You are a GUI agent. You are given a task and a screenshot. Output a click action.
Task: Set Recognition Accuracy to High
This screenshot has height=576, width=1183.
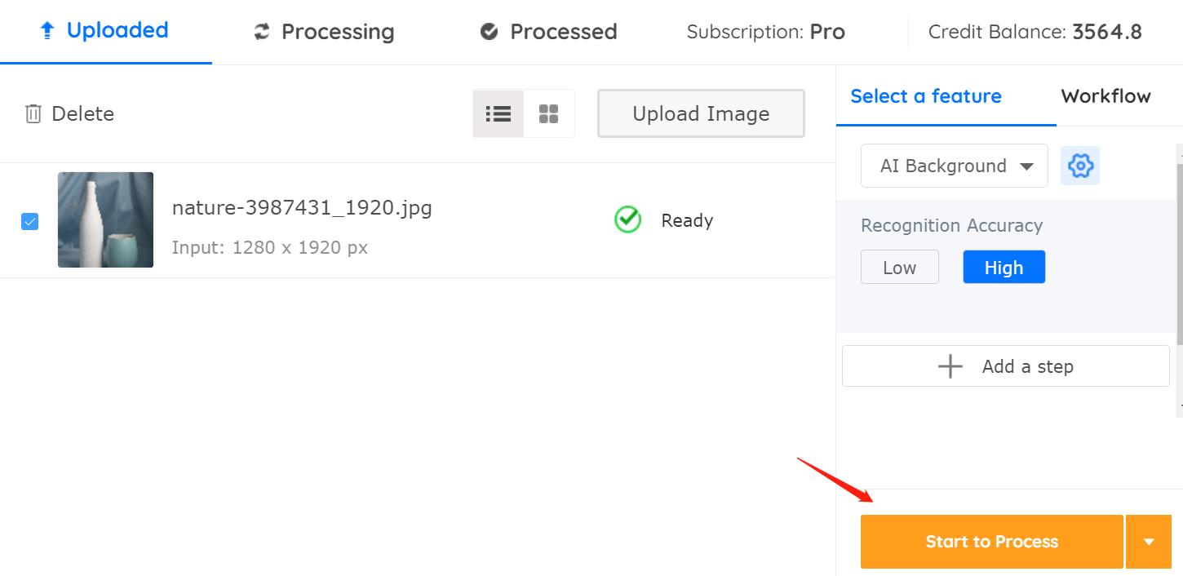coord(1004,268)
